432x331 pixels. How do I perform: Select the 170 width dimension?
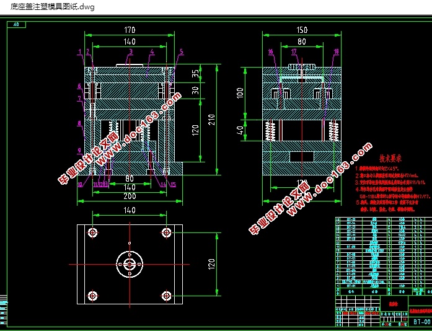pos(130,30)
